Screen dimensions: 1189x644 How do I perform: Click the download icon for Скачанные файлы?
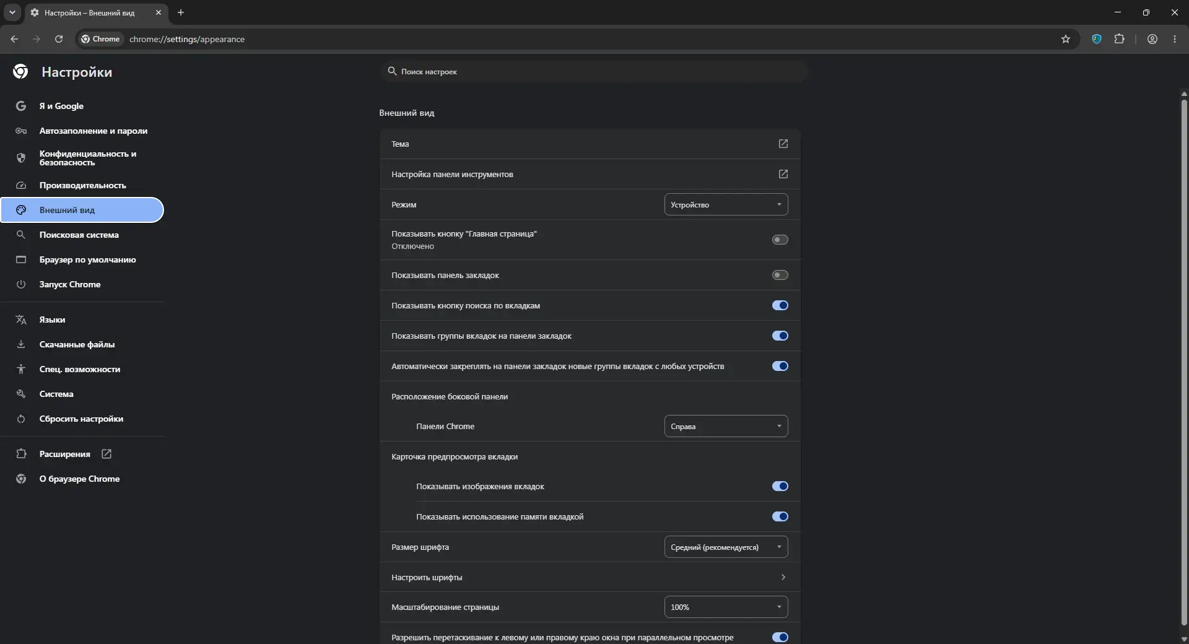pyautogui.click(x=21, y=344)
